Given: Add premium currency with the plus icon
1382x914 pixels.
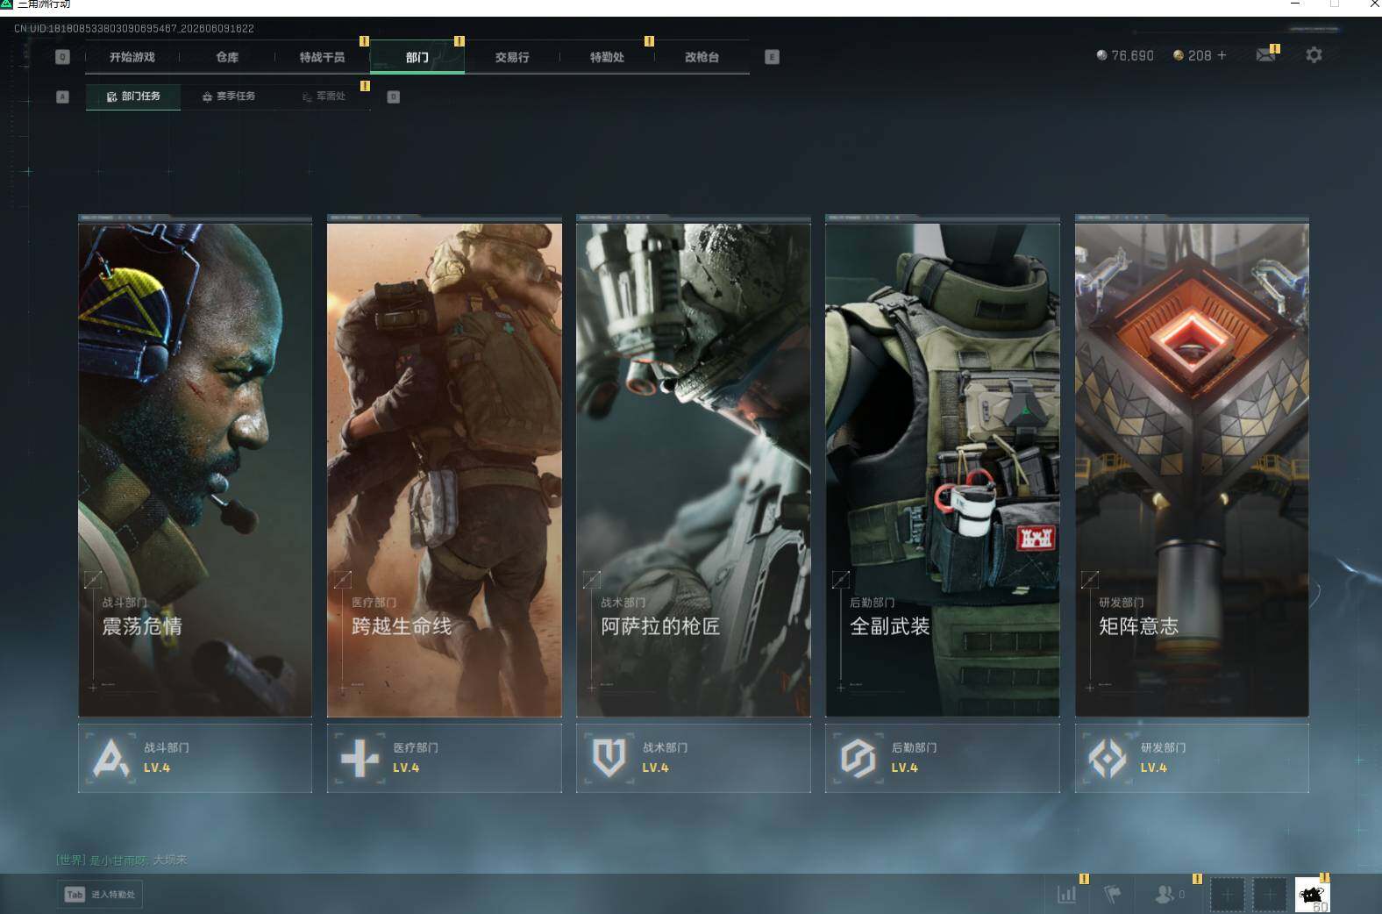Looking at the screenshot, I should (x=1222, y=55).
